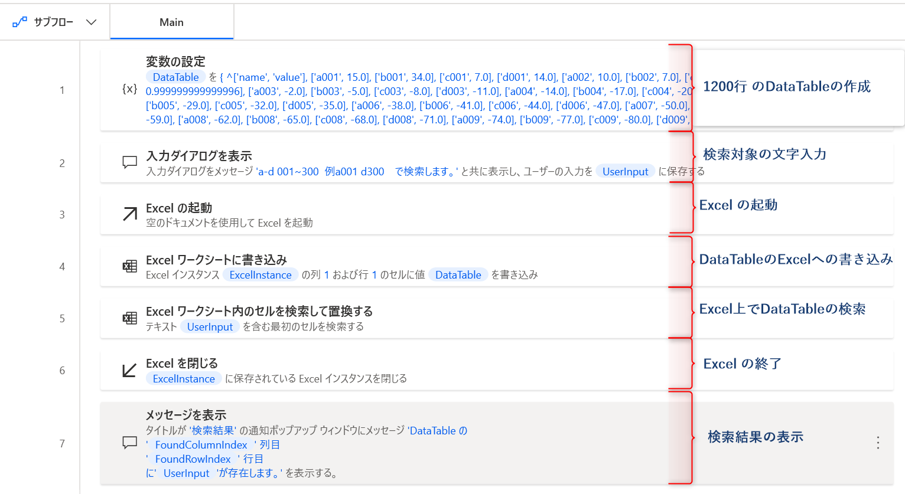Viewport: 905px width, 494px height.
Task: Open the three-dot menu on step 7
Action: [x=878, y=443]
